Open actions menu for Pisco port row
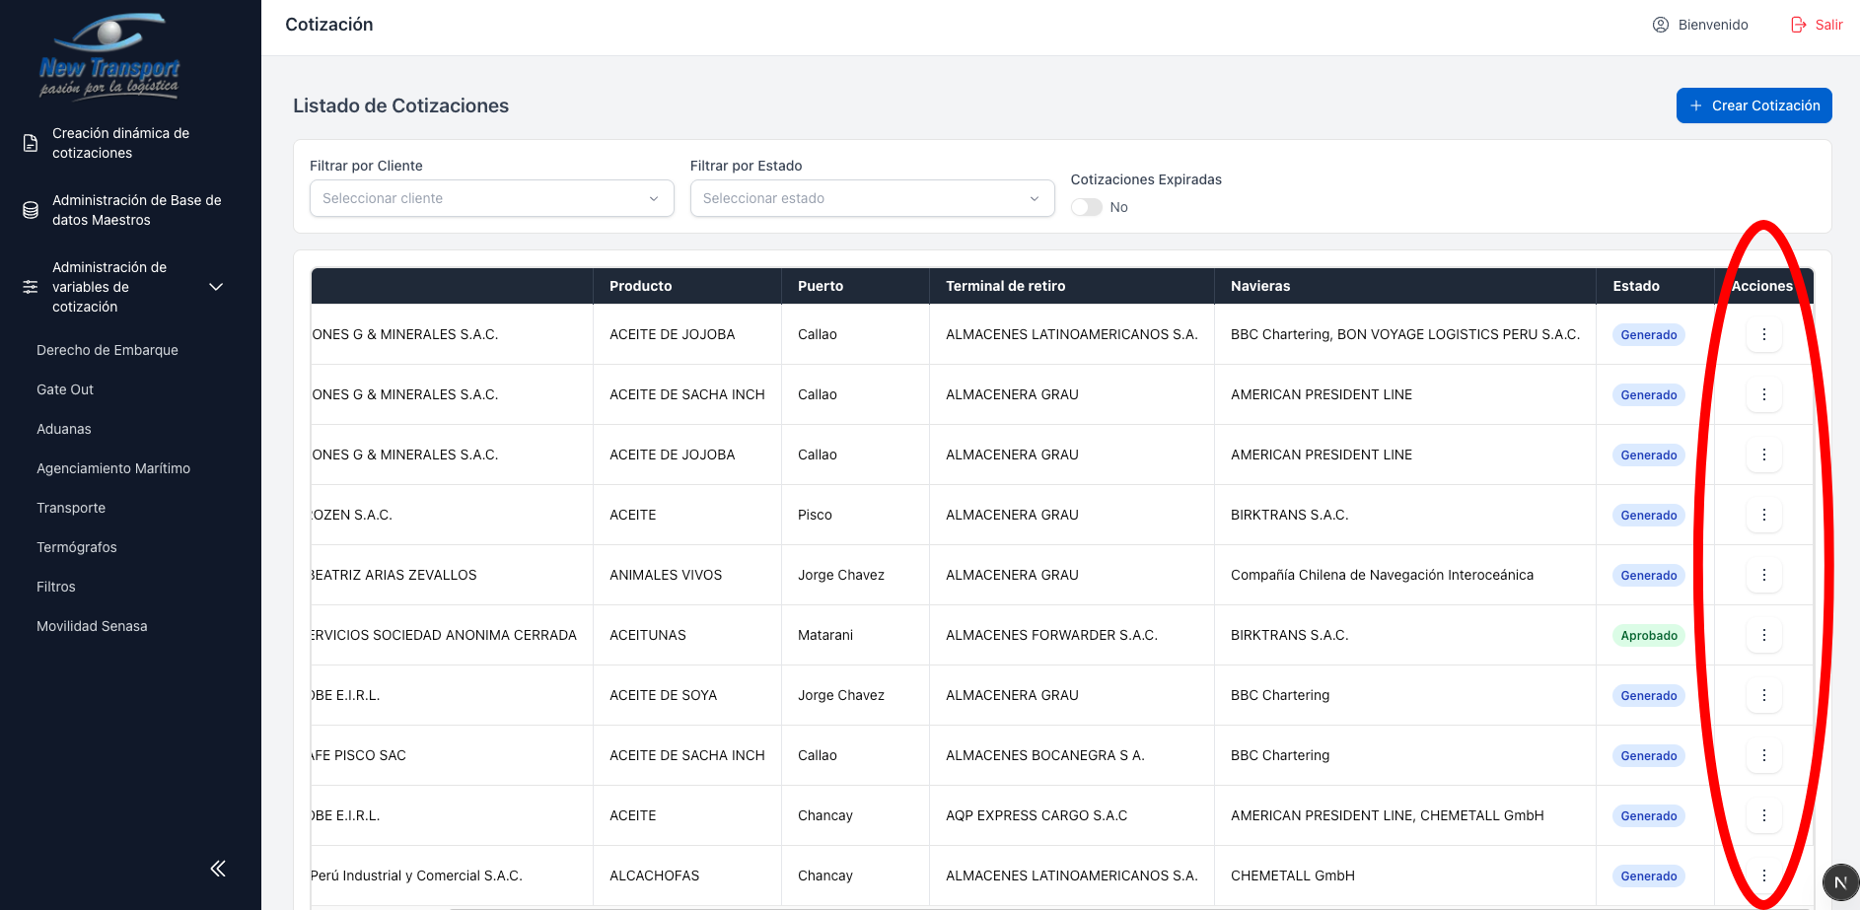This screenshot has height=910, width=1860. pyautogui.click(x=1763, y=515)
